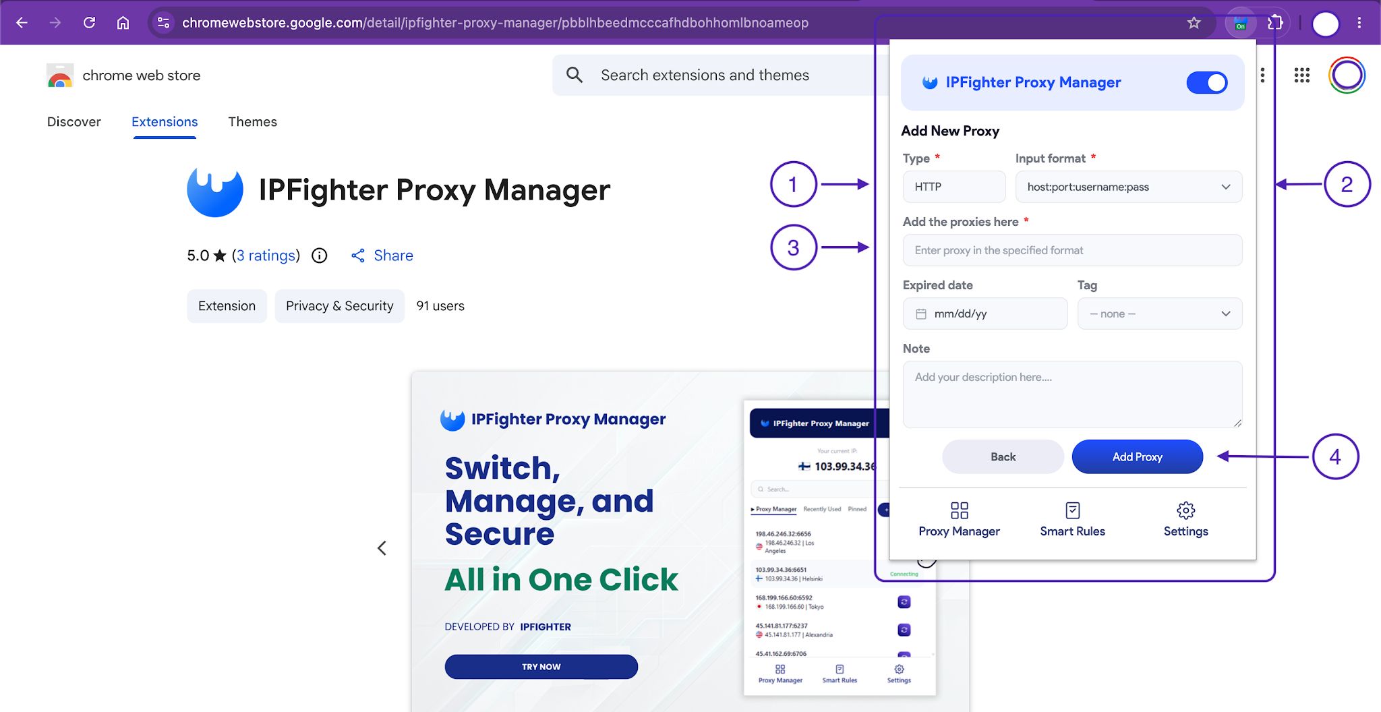The image size is (1381, 712).
Task: Click the TRY NOW banner button
Action: (541, 667)
